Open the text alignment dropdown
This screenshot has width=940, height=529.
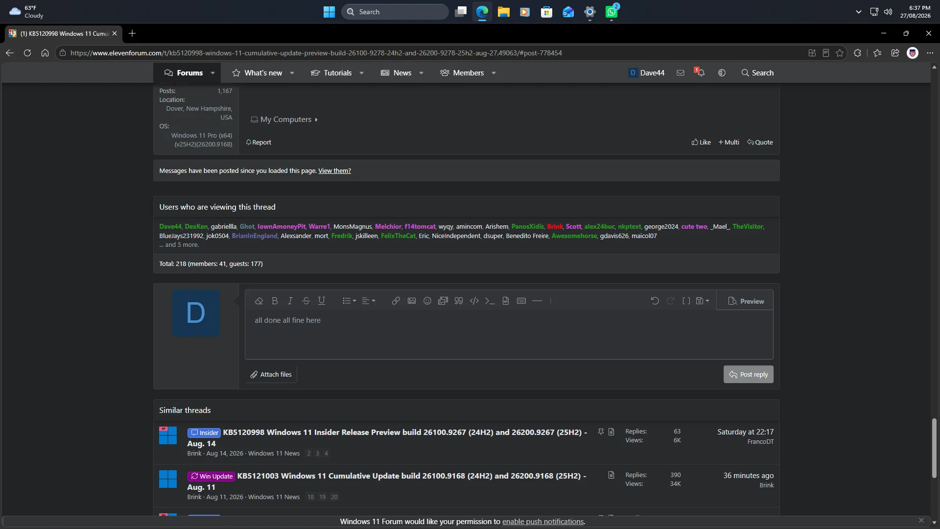tap(368, 301)
